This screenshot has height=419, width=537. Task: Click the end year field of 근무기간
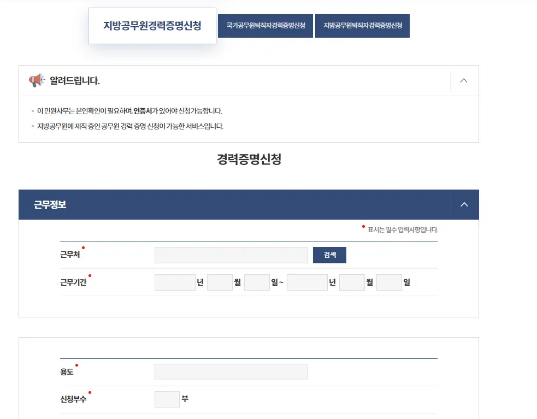pyautogui.click(x=307, y=282)
